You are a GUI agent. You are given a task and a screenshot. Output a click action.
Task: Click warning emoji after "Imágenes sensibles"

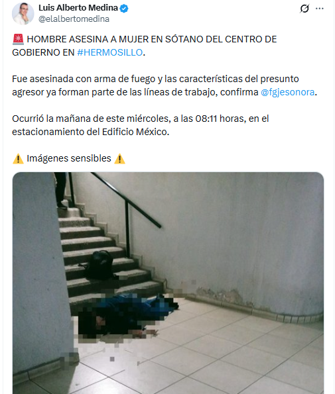pyautogui.click(x=119, y=158)
